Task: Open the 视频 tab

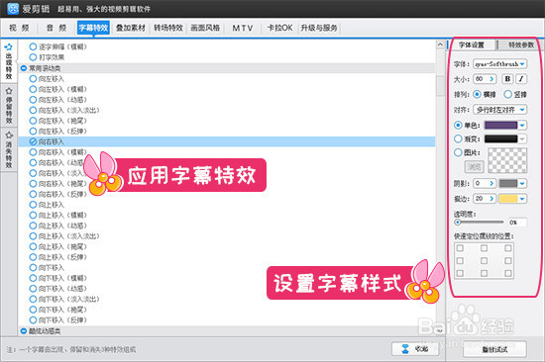Action: coord(20,28)
